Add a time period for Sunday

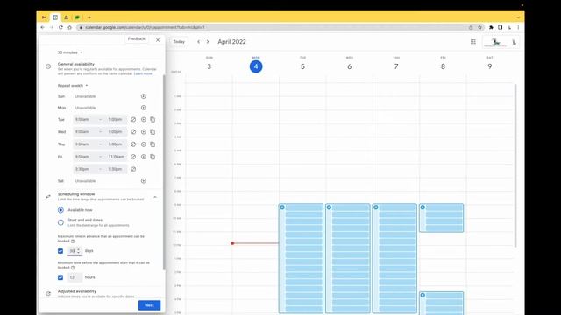click(144, 96)
